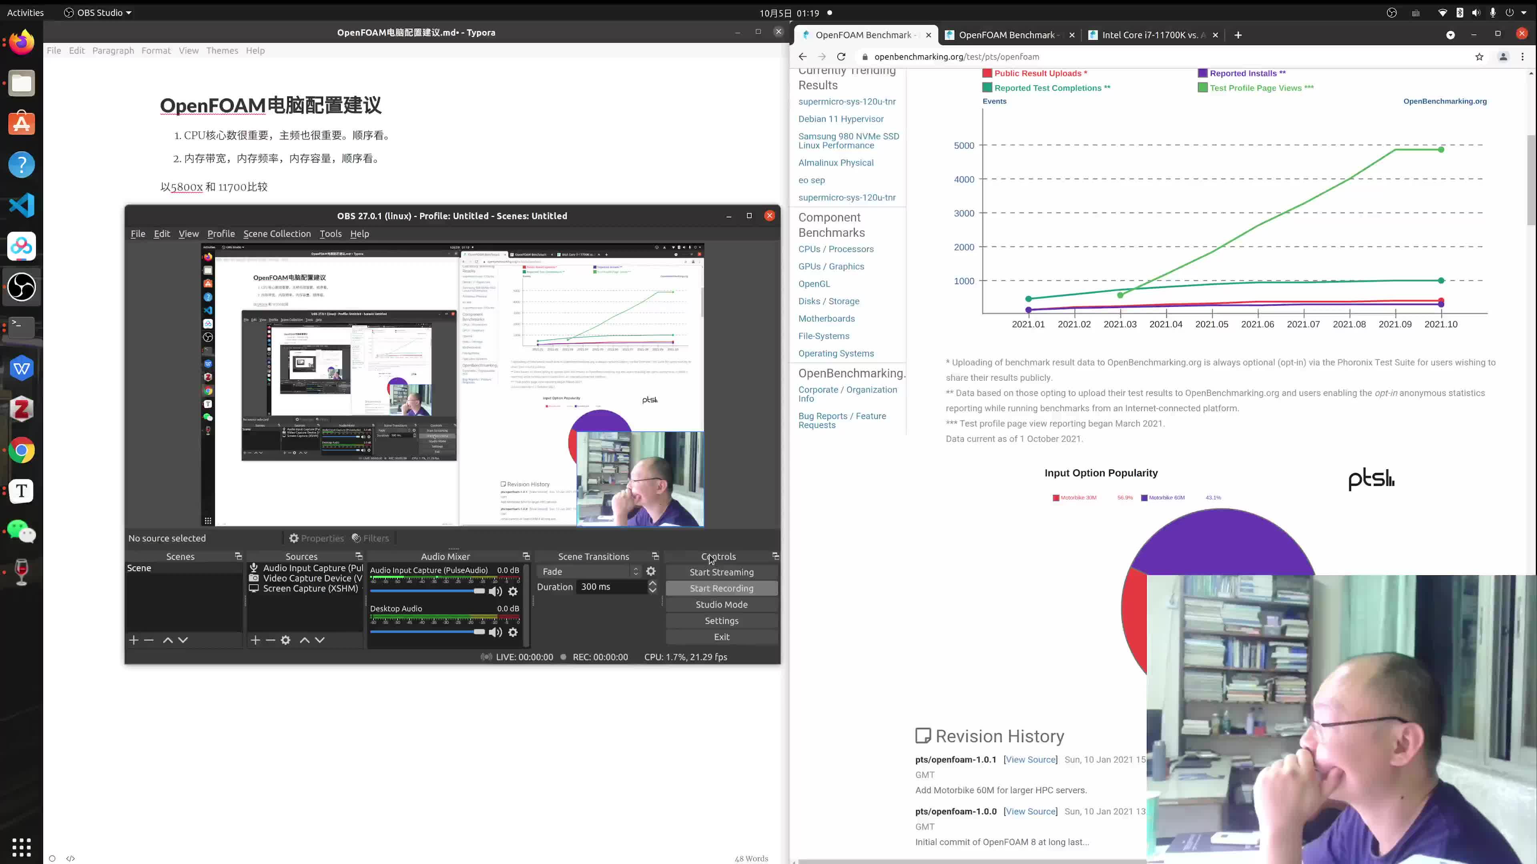1537x864 pixels.
Task: Mute Desktop Audio speaker icon
Action: point(495,632)
